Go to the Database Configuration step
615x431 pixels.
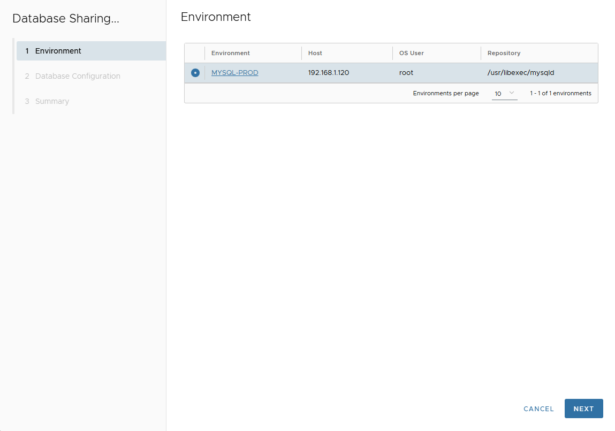(77, 76)
